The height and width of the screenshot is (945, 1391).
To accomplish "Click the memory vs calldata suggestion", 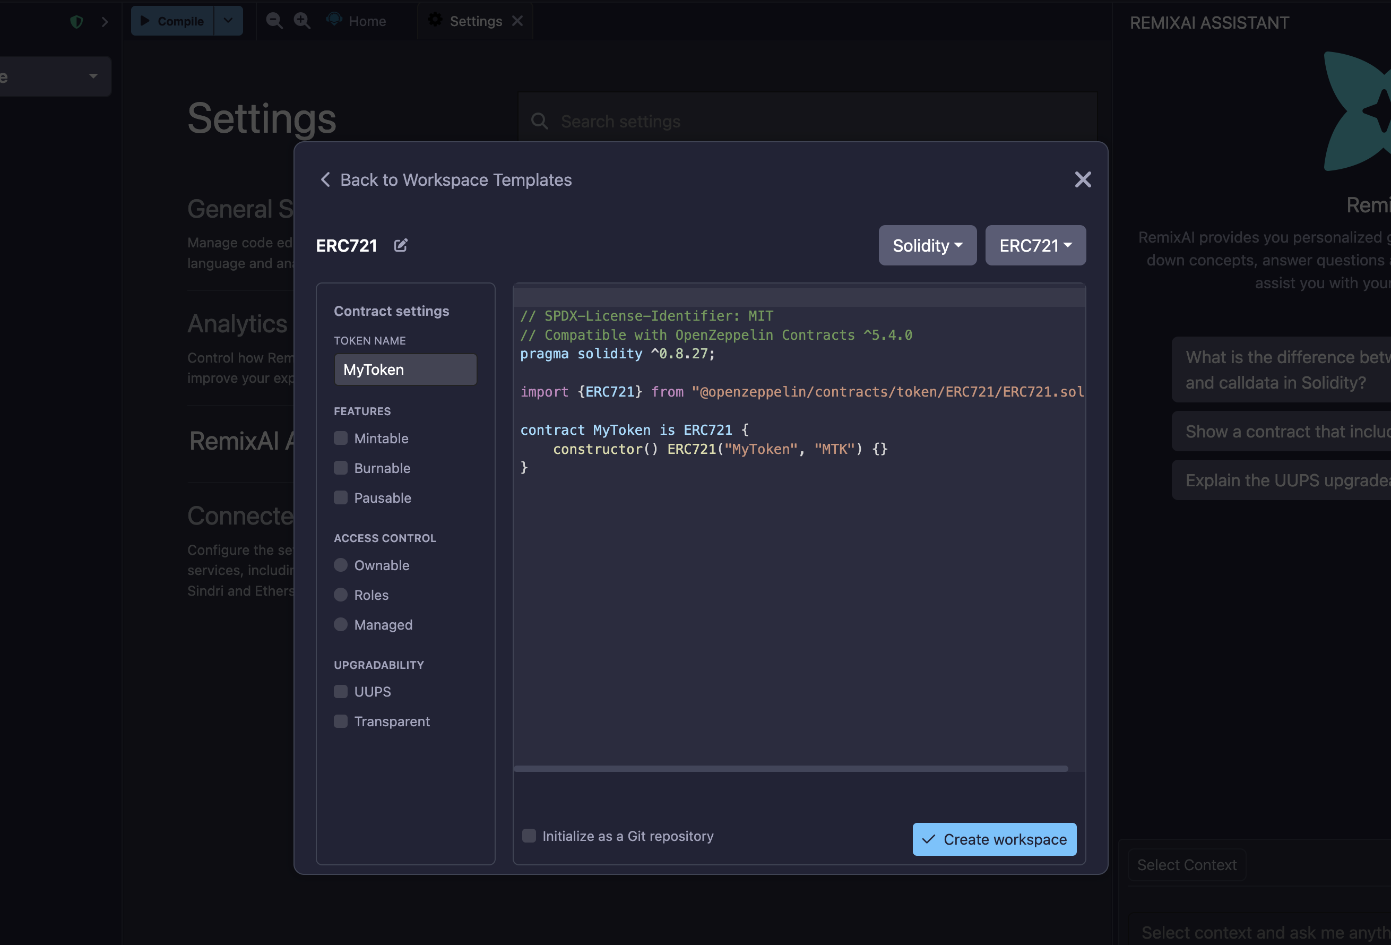I will pos(1282,370).
